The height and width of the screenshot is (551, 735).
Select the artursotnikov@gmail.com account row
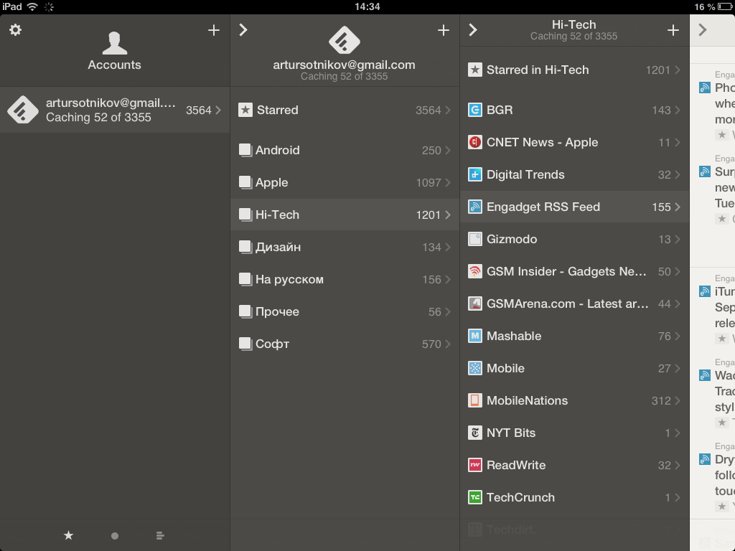click(115, 110)
